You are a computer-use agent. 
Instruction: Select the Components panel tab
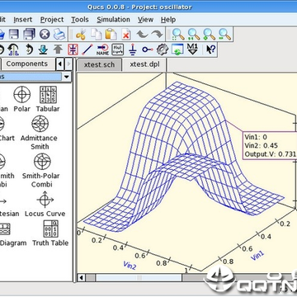(27, 64)
